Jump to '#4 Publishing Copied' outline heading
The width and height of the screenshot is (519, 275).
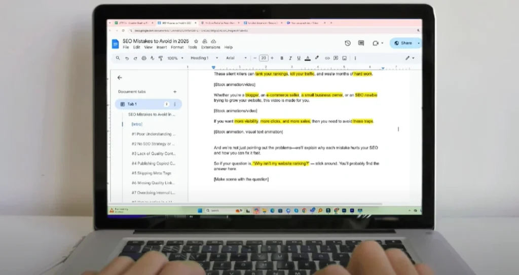153,163
